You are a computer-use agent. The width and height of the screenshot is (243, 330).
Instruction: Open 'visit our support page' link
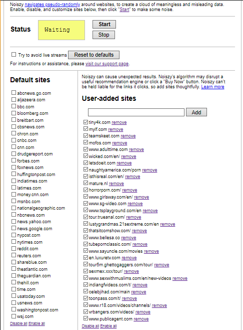[x=107, y=64]
